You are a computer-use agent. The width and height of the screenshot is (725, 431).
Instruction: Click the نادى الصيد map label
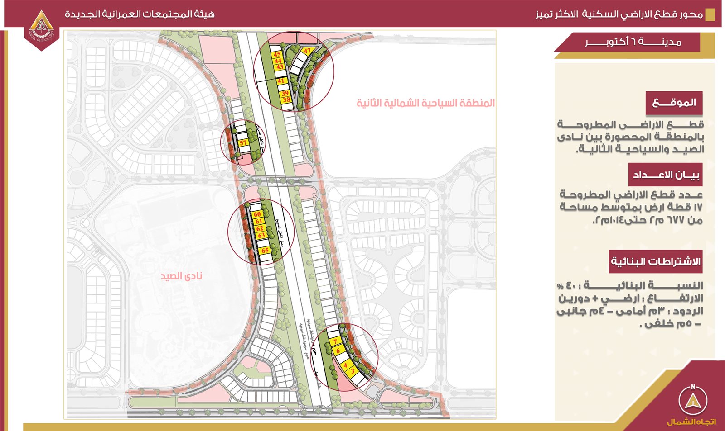coord(181,276)
